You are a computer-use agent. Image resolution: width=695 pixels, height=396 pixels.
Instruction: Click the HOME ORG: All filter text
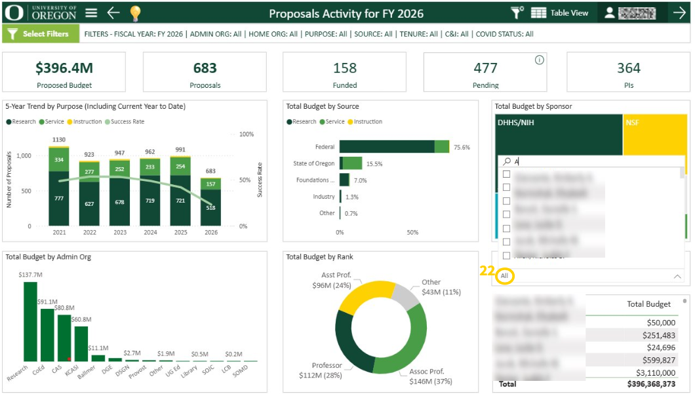pos(273,34)
